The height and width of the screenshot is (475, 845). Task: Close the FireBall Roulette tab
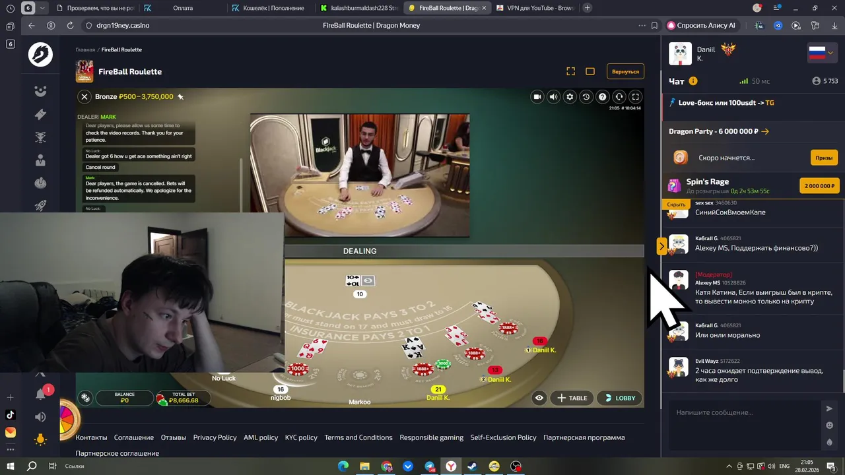click(484, 8)
